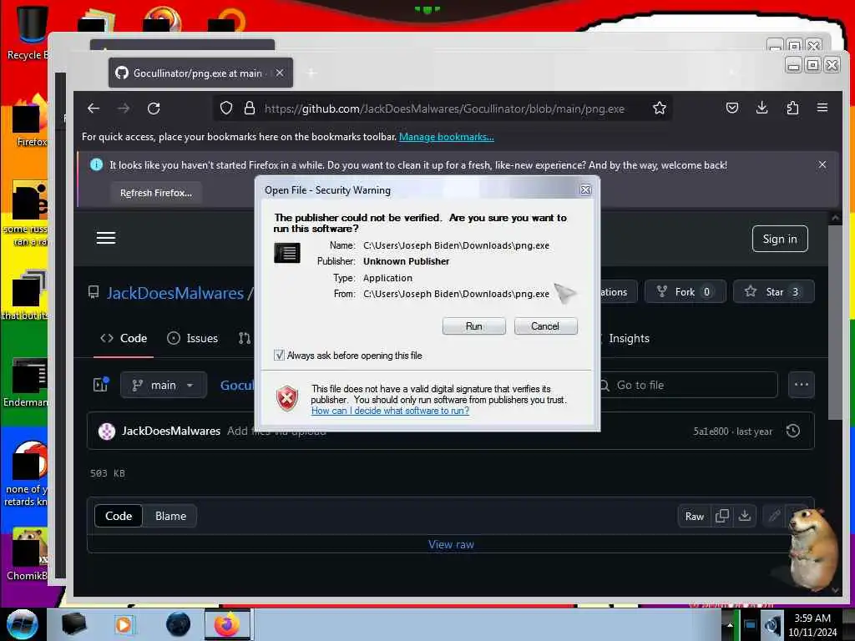Viewport: 855px width, 641px height.
Task: Open GitHub navigation hamburger menu
Action: click(x=106, y=238)
